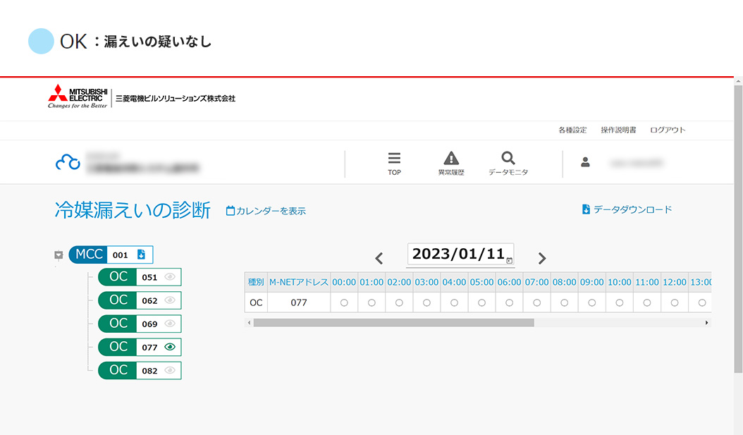Viewport: 743px width, 435px height.
Task: Open the TOP hamburger menu icon
Action: click(x=394, y=159)
